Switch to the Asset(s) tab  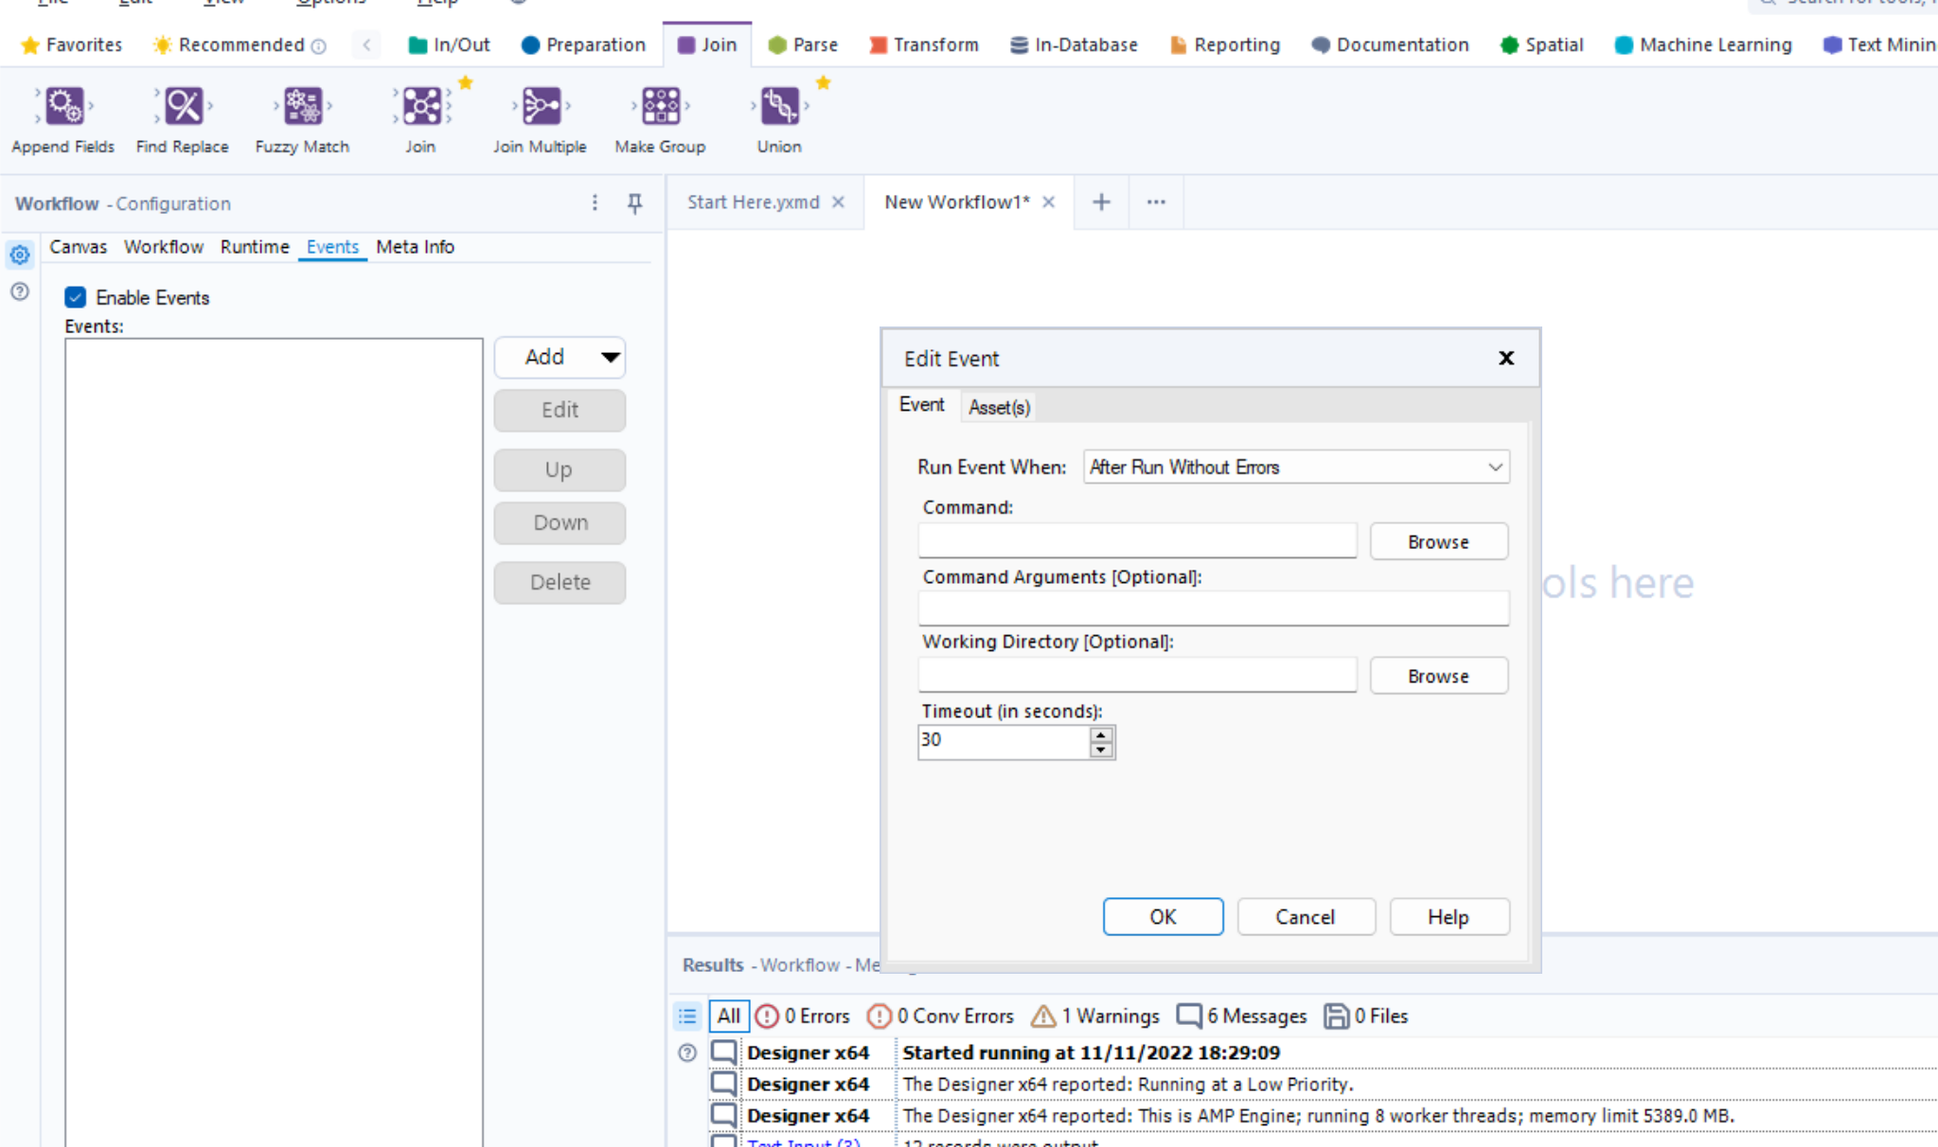tap(998, 407)
